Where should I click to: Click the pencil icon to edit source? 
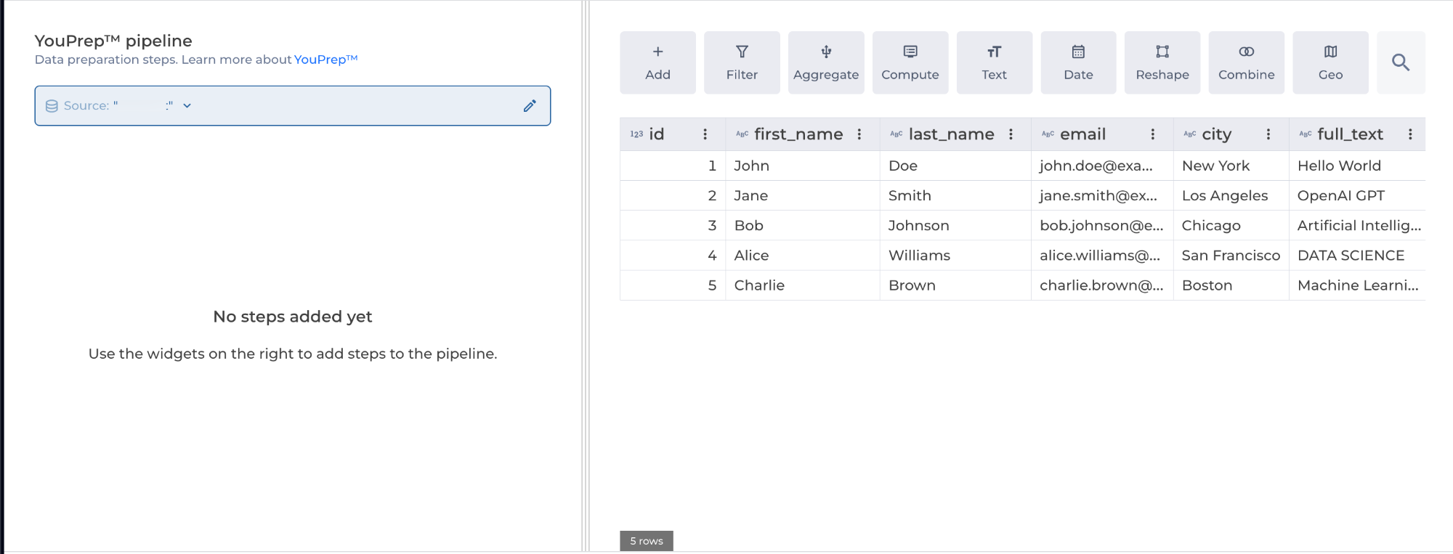coord(530,106)
